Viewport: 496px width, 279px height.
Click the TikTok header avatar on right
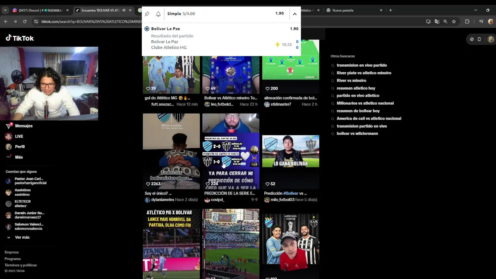point(491,39)
